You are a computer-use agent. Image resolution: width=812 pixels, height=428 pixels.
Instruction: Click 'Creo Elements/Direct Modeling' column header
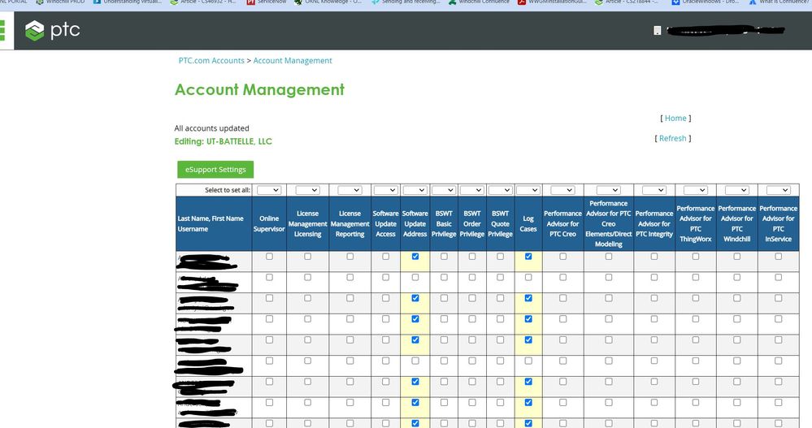[x=609, y=223]
